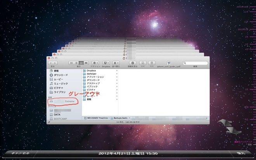Screen dimensions: 256x160
Task: Click Backups.backupdb in the path bar
Action: 119,118
